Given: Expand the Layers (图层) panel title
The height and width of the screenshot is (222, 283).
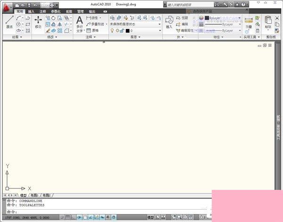Looking at the screenshot, I should (135, 37).
